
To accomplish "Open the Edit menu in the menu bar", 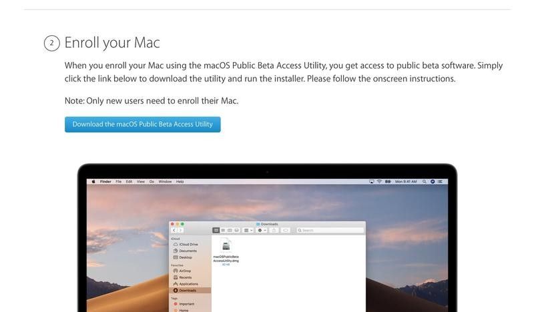I will tap(129, 182).
